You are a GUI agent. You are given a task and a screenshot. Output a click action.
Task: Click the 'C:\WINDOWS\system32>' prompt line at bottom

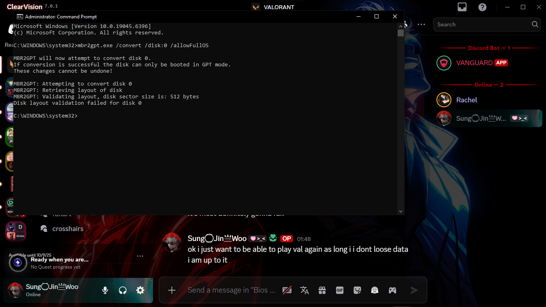point(46,116)
